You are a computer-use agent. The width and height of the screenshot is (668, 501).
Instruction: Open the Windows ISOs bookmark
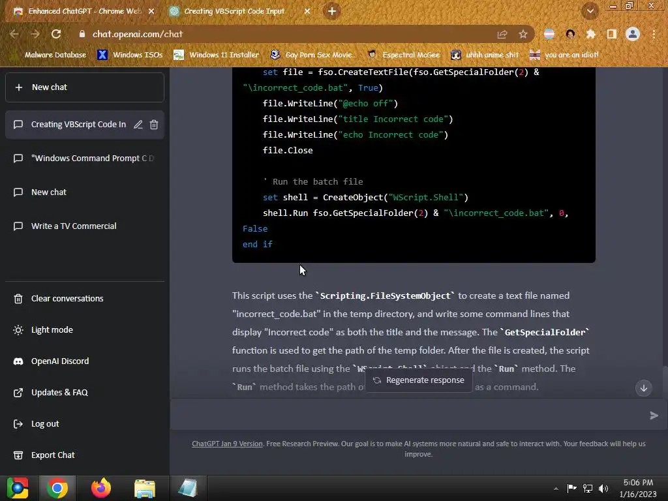click(130, 55)
